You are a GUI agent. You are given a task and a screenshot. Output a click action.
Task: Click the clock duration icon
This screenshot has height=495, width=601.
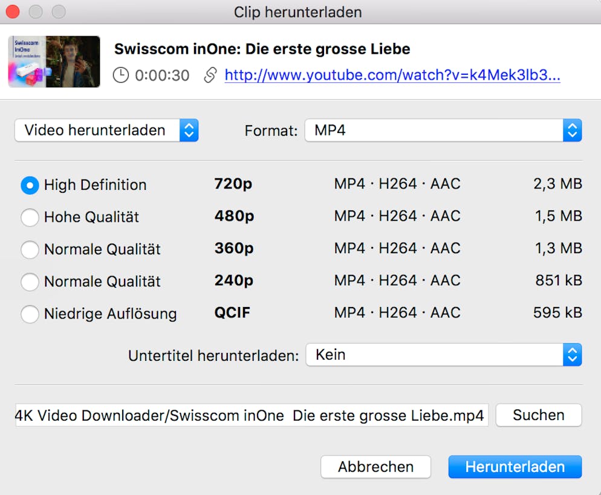pos(121,75)
